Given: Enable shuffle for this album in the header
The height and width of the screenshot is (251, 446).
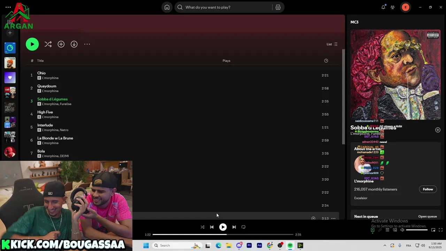Looking at the screenshot, I should coord(48,44).
